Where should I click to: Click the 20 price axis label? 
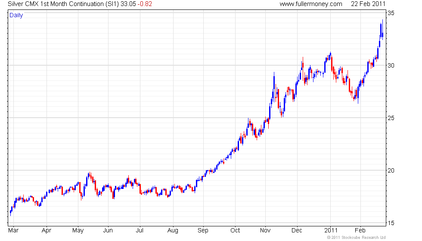point(391,170)
